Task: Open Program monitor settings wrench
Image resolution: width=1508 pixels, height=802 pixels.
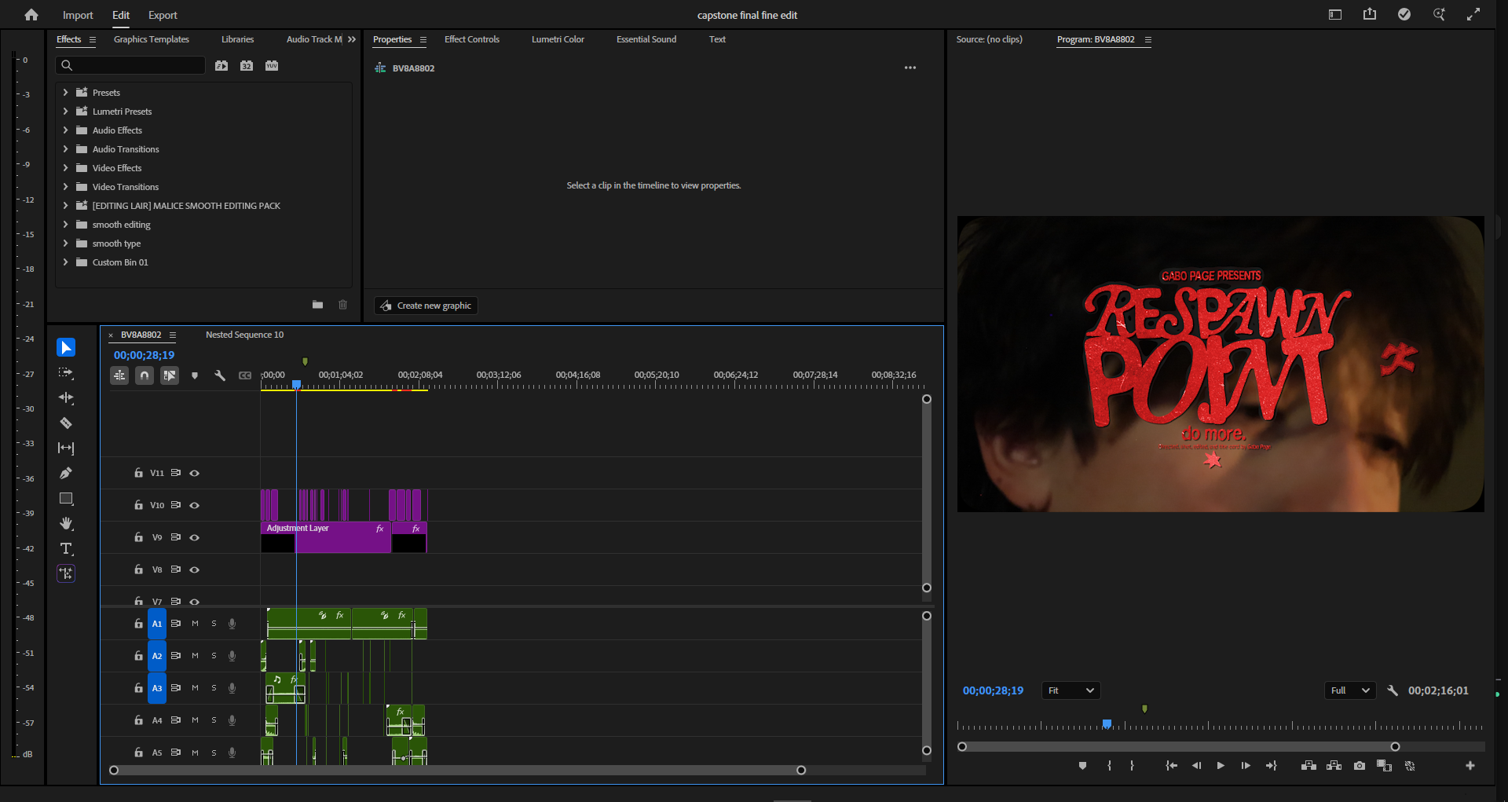Action: (x=1393, y=690)
